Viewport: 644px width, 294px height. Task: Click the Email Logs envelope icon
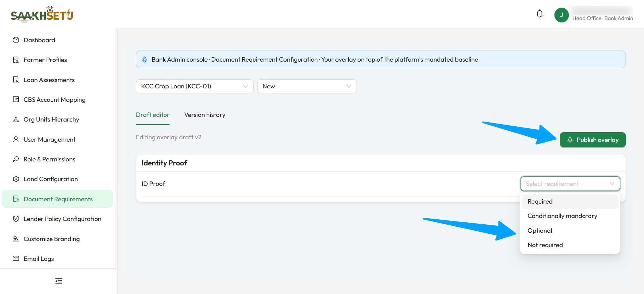click(16, 259)
